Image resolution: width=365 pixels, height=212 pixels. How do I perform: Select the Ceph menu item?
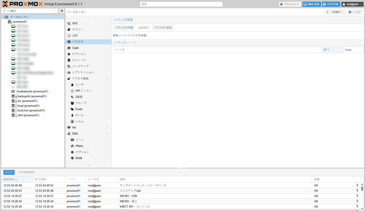click(75, 48)
